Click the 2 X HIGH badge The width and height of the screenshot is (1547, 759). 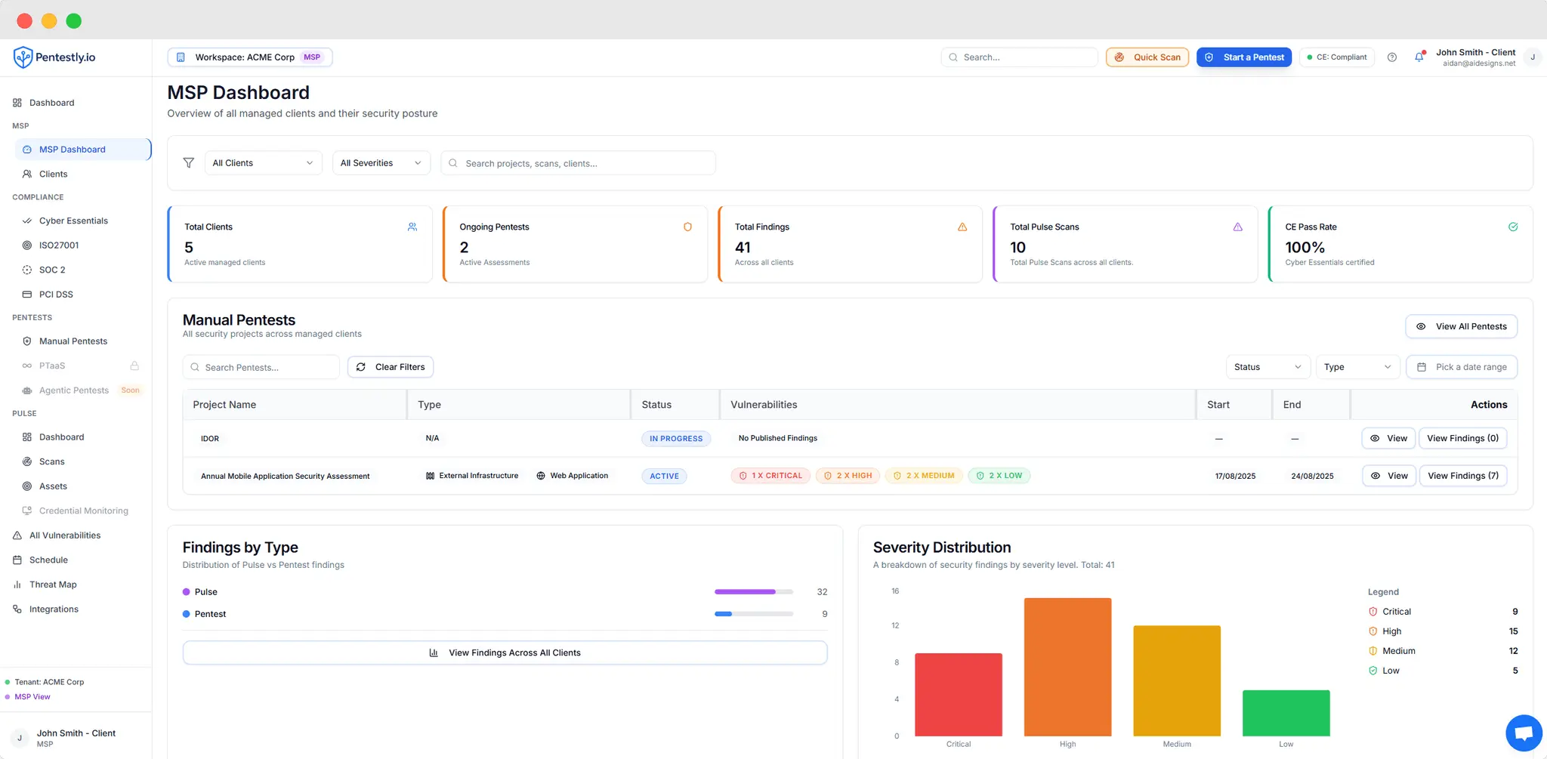[x=848, y=476]
